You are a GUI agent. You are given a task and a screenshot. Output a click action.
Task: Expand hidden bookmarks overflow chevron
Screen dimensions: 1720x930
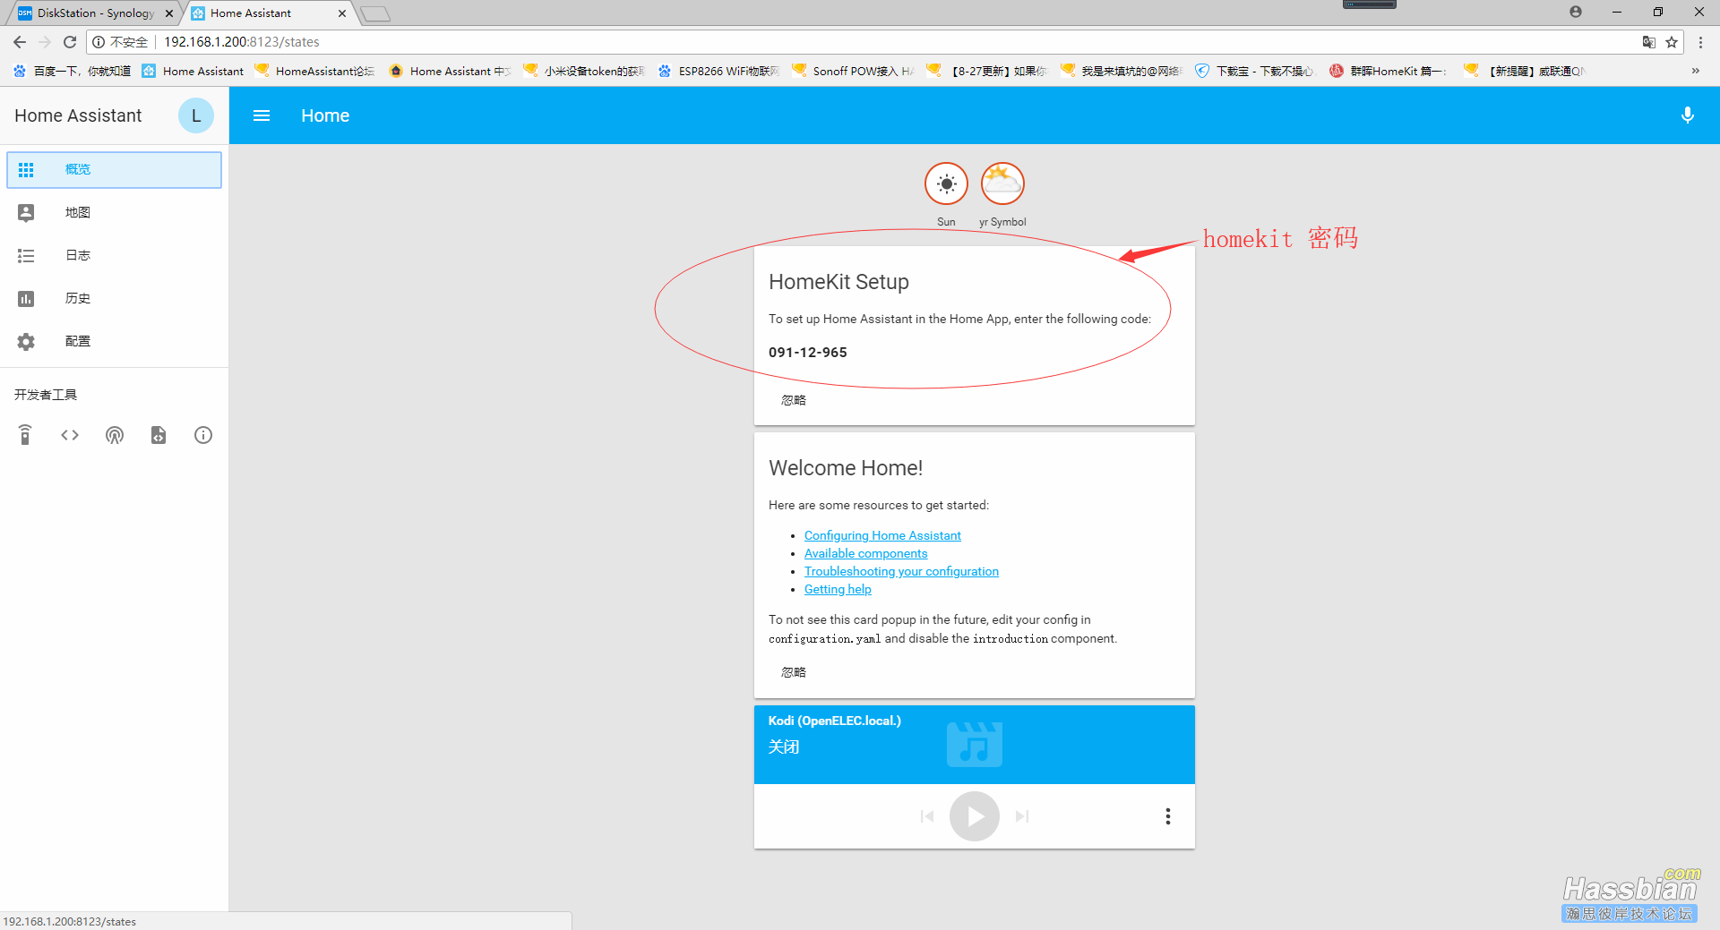coord(1695,71)
